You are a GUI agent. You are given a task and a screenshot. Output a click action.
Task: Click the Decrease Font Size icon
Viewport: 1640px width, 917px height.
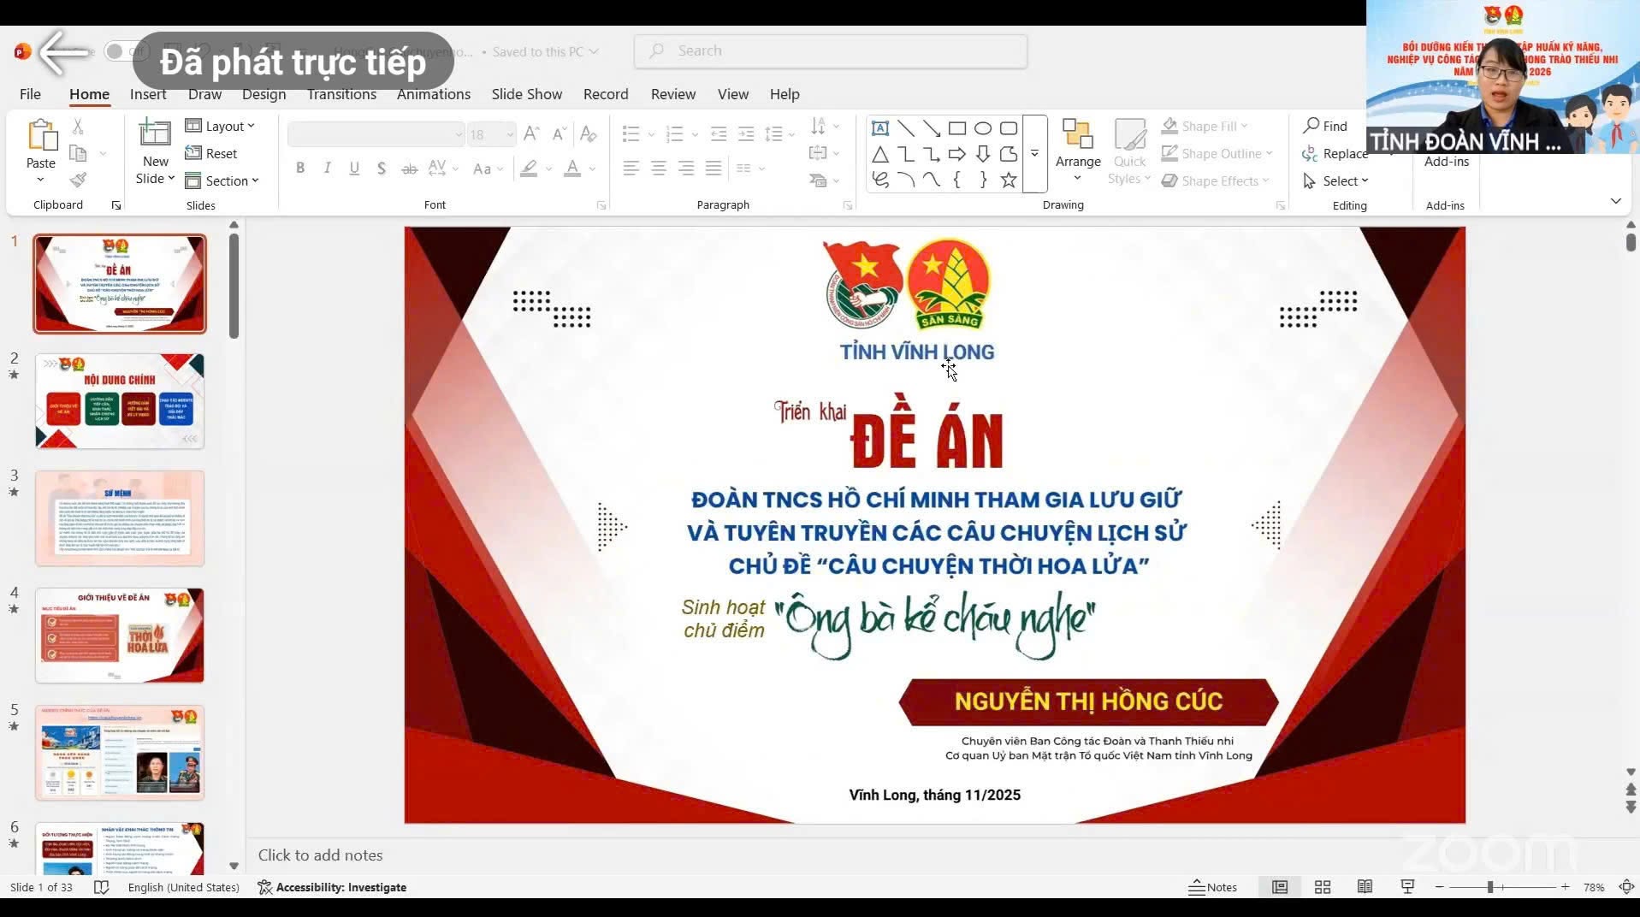click(559, 133)
